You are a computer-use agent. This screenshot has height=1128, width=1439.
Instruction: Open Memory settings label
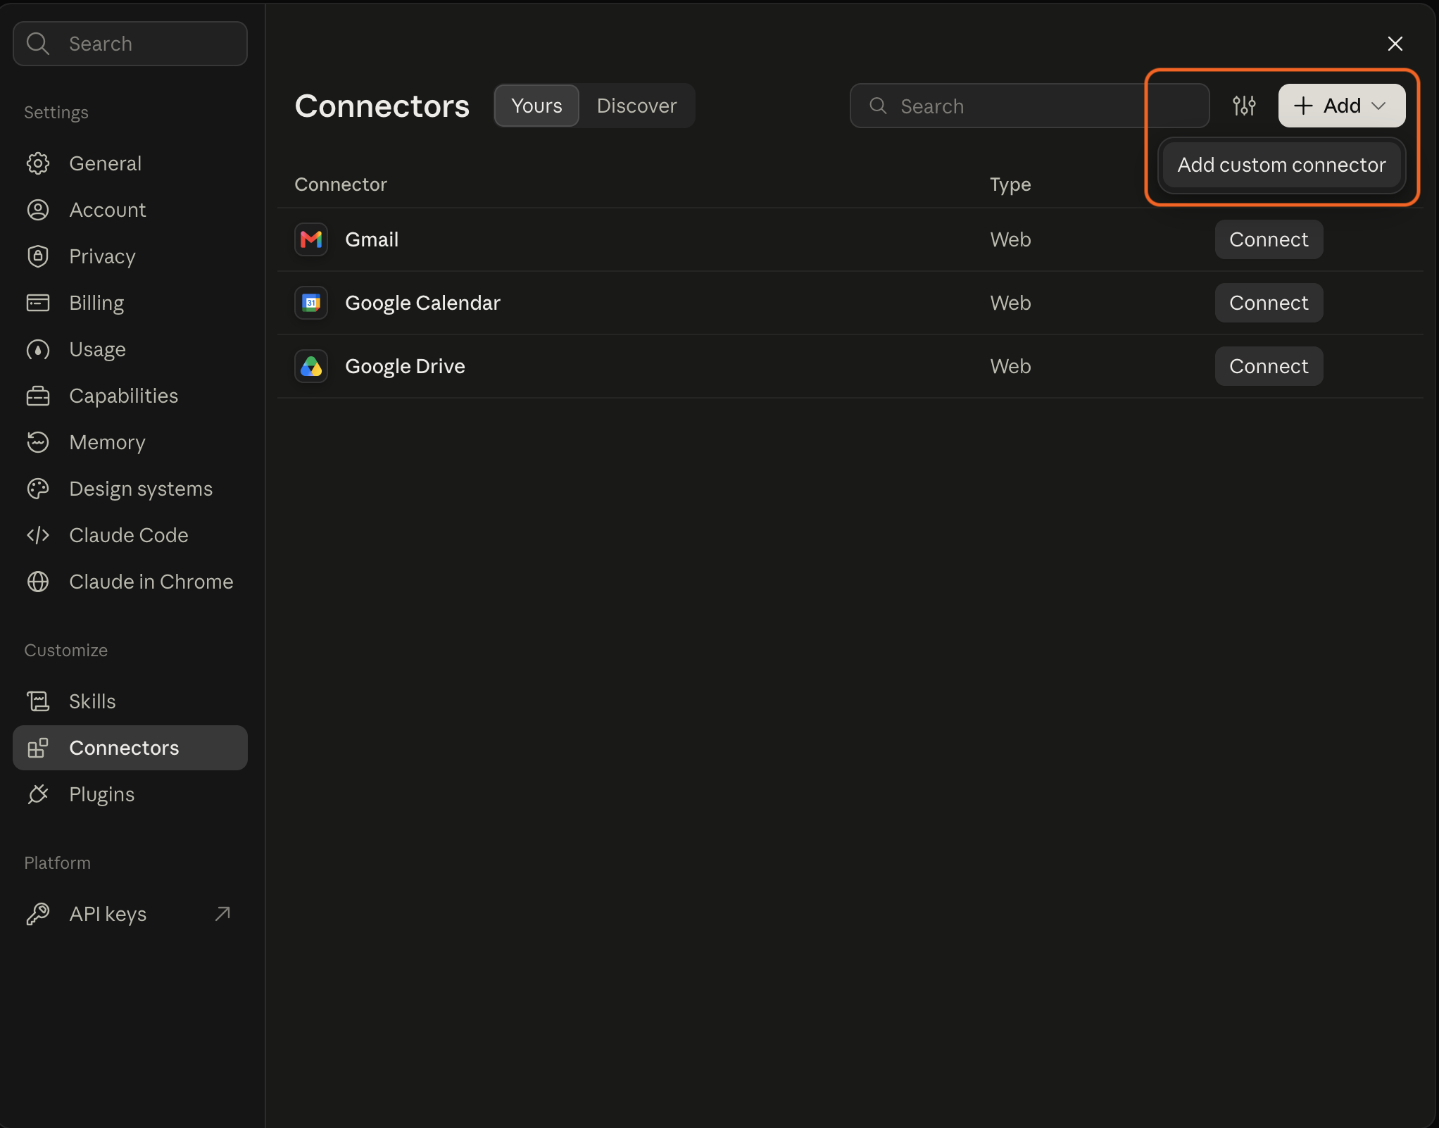[x=107, y=442]
